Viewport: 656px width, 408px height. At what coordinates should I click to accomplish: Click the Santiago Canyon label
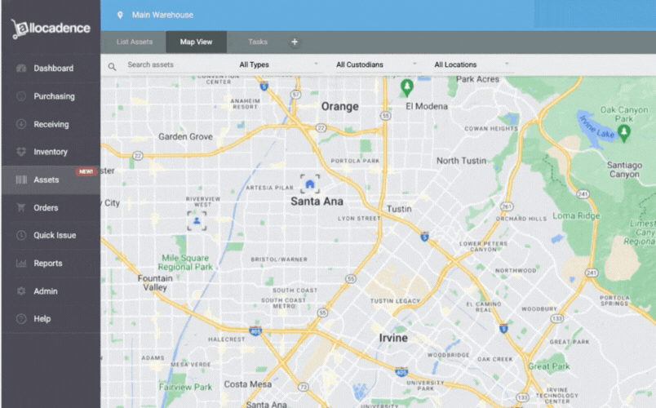[x=625, y=170]
